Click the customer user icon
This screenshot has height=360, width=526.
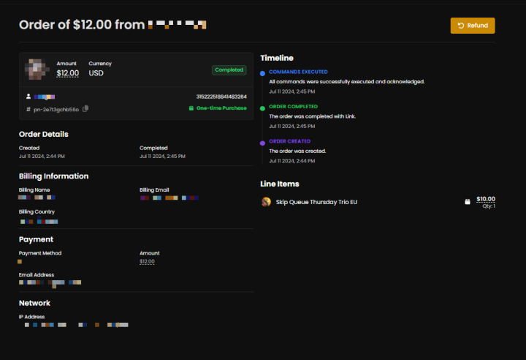click(28, 96)
